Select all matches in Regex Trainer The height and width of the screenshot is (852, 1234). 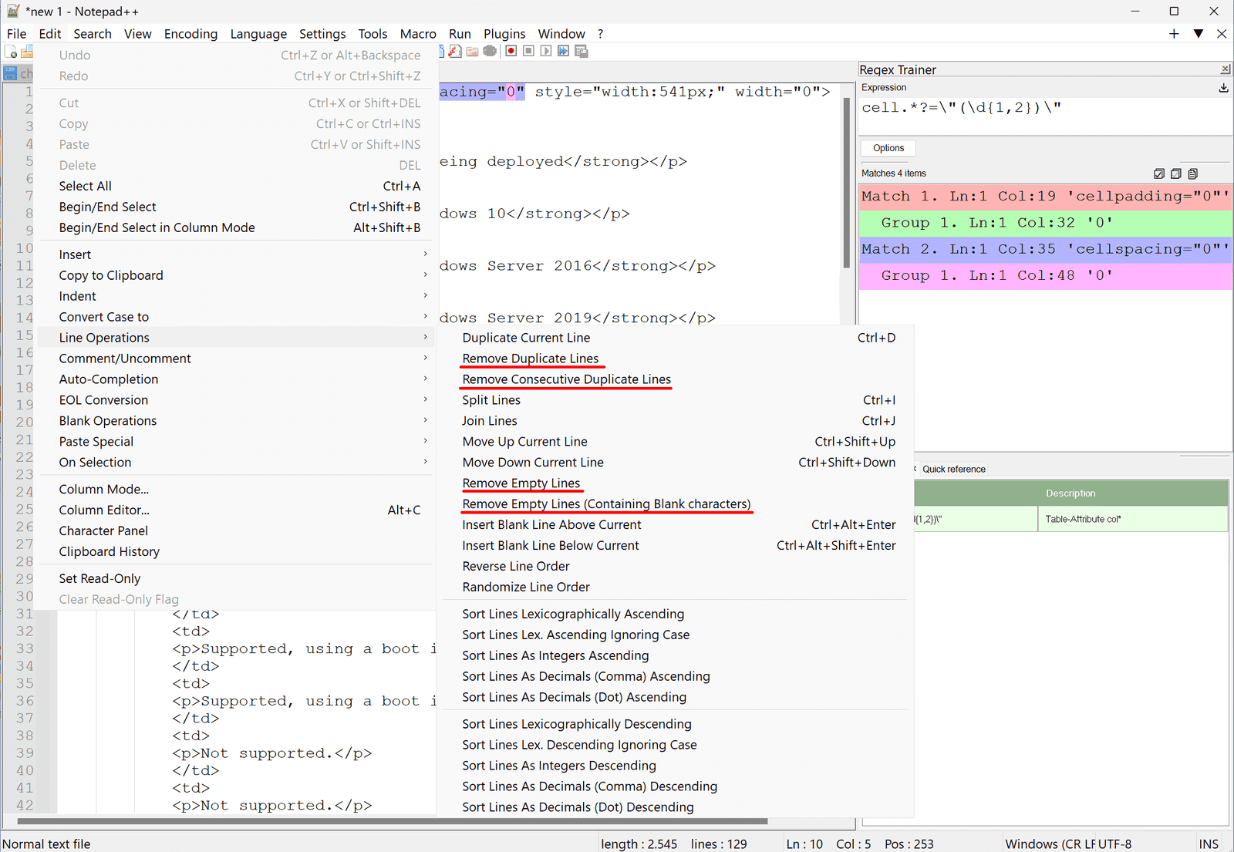coord(1159,173)
